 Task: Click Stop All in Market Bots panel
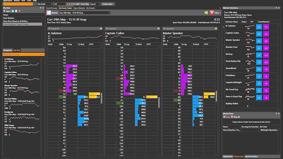[236, 117]
